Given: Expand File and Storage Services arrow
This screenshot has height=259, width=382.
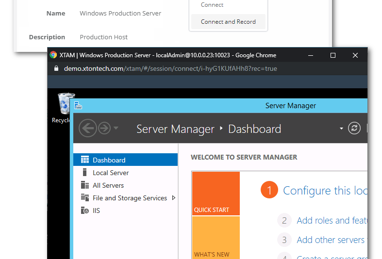Looking at the screenshot, I should tap(174, 198).
